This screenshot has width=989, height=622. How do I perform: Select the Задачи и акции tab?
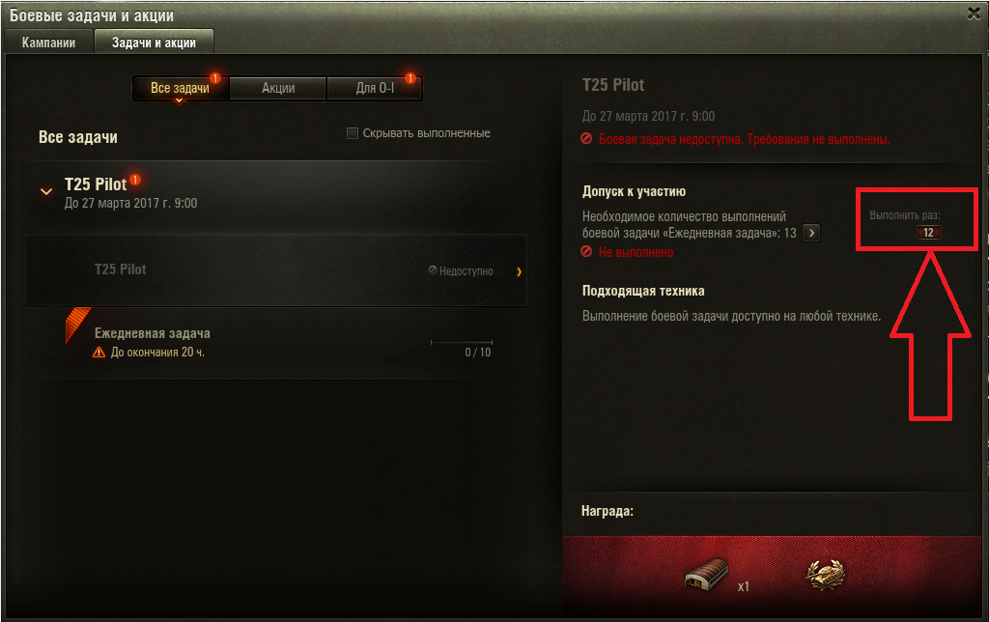154,42
